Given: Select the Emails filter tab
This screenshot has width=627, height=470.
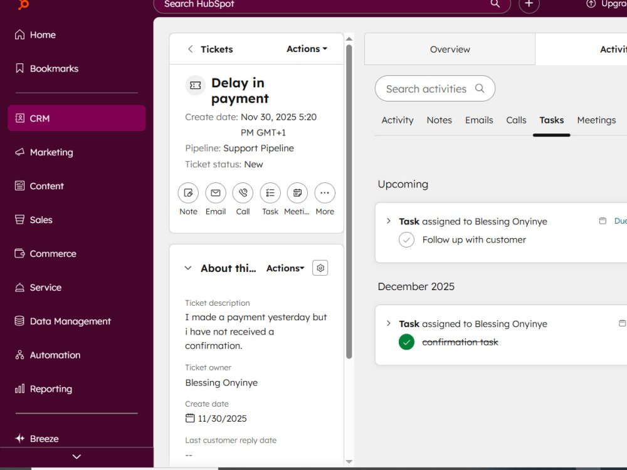Looking at the screenshot, I should click(x=479, y=120).
